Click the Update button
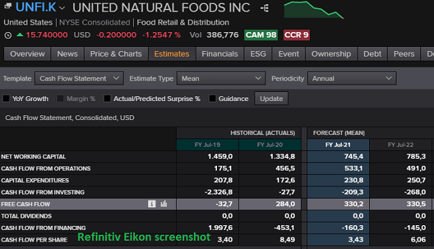Viewport: 434px width, 249px height. pyautogui.click(x=272, y=98)
